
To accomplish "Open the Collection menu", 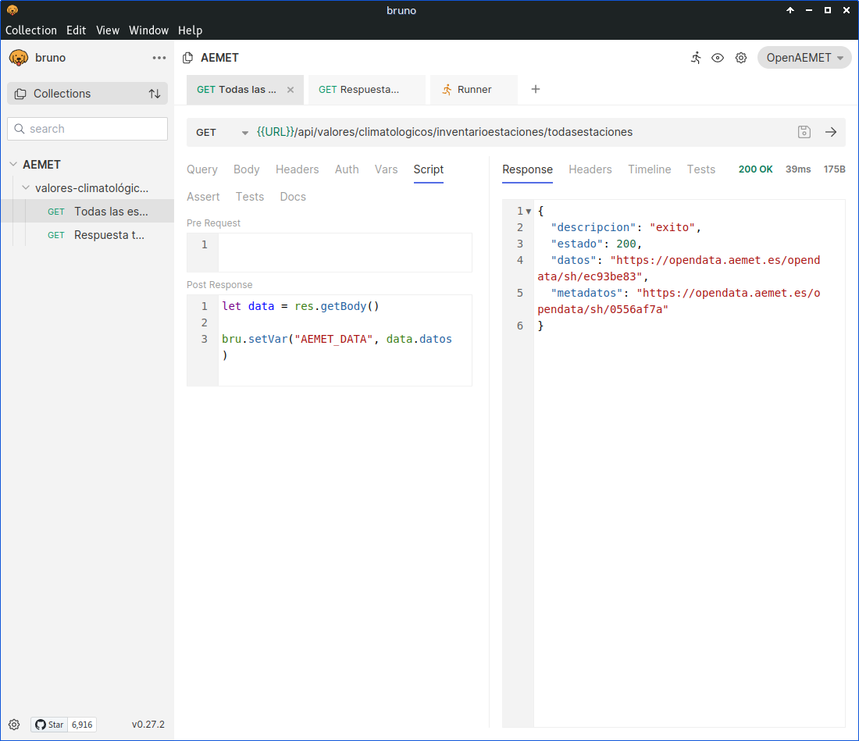I will [x=31, y=30].
